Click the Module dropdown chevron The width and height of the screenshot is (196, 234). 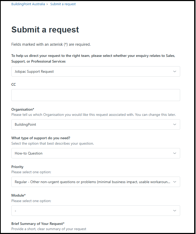175,211
